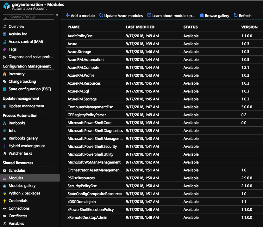Select GPRegistryPolicyParser module
The width and height of the screenshot is (263, 227).
pyautogui.click(x=164, y=115)
